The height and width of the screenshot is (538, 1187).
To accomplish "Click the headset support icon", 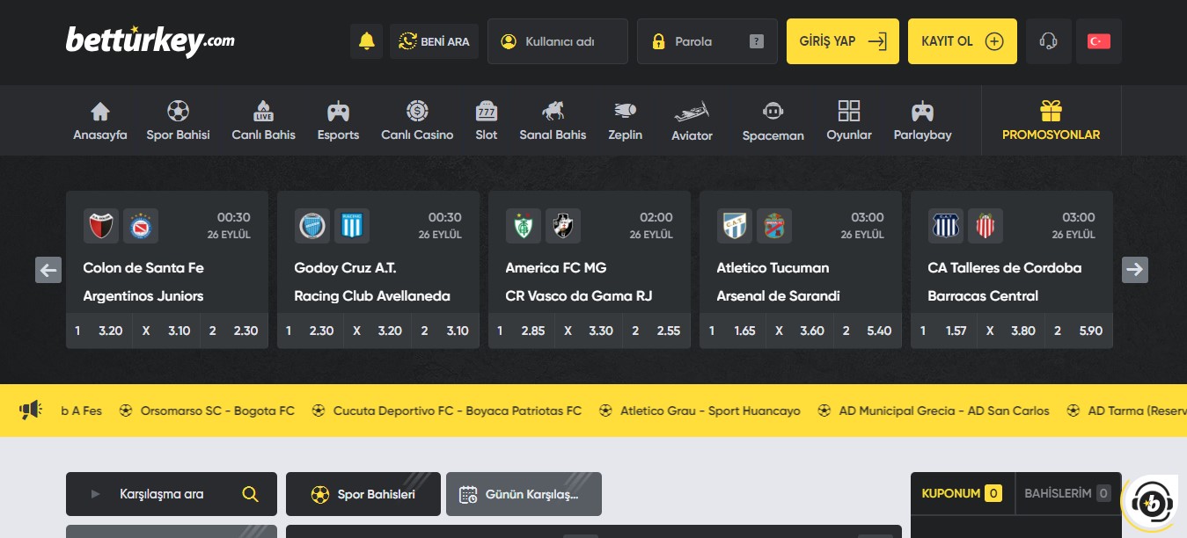I will (1048, 41).
